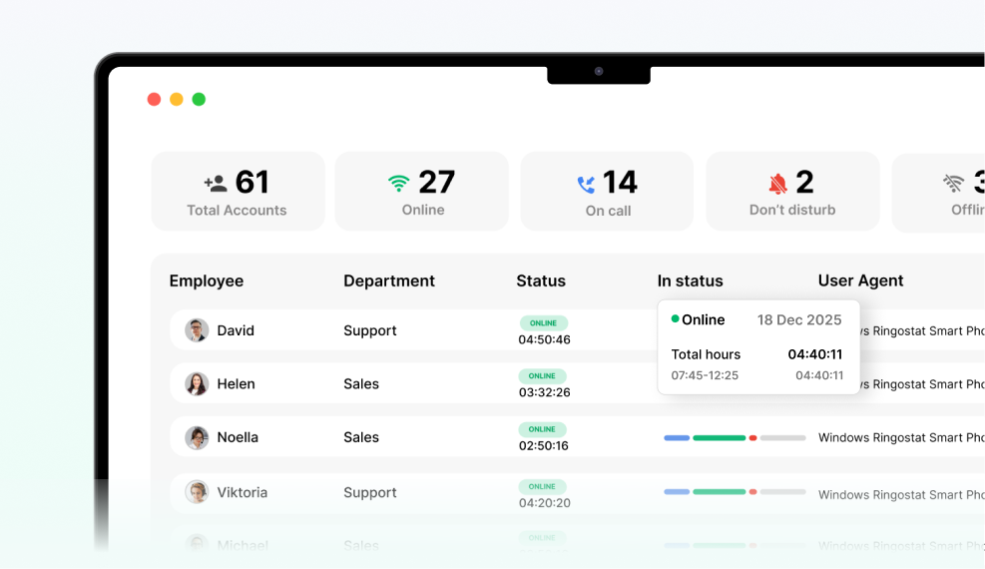The height and width of the screenshot is (569, 985).
Task: Click Viktoria's Windows Ringostat Smart Phone agent
Action: pos(901,495)
